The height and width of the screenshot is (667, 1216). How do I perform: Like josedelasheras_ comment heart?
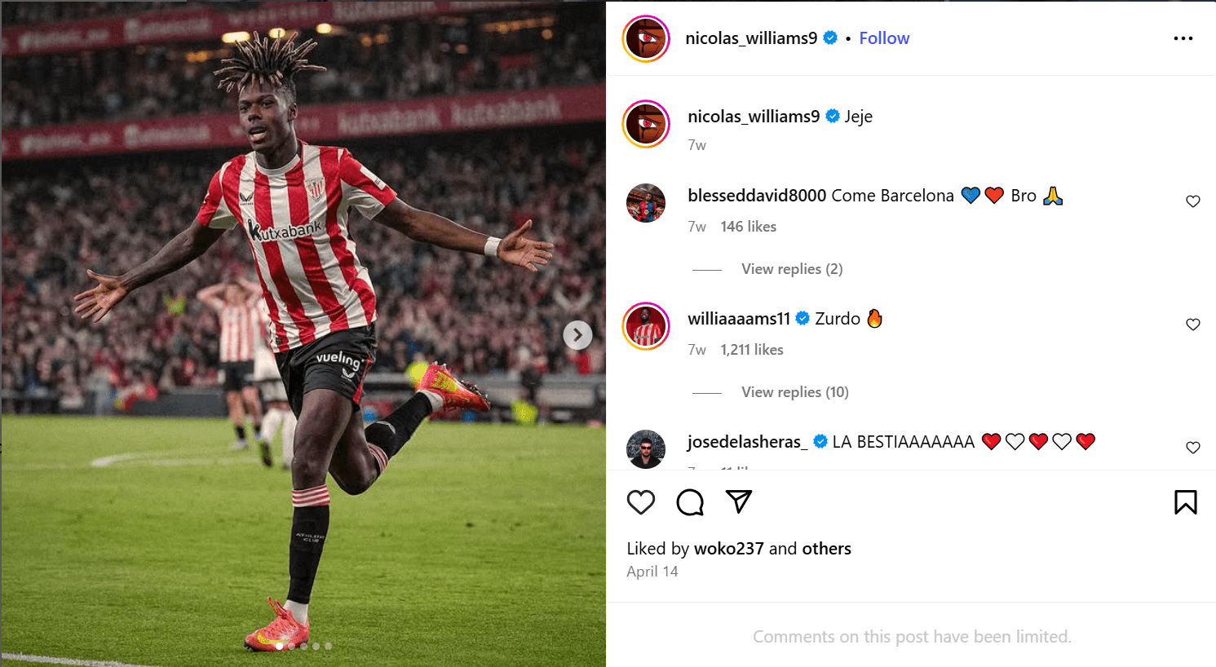click(1193, 448)
